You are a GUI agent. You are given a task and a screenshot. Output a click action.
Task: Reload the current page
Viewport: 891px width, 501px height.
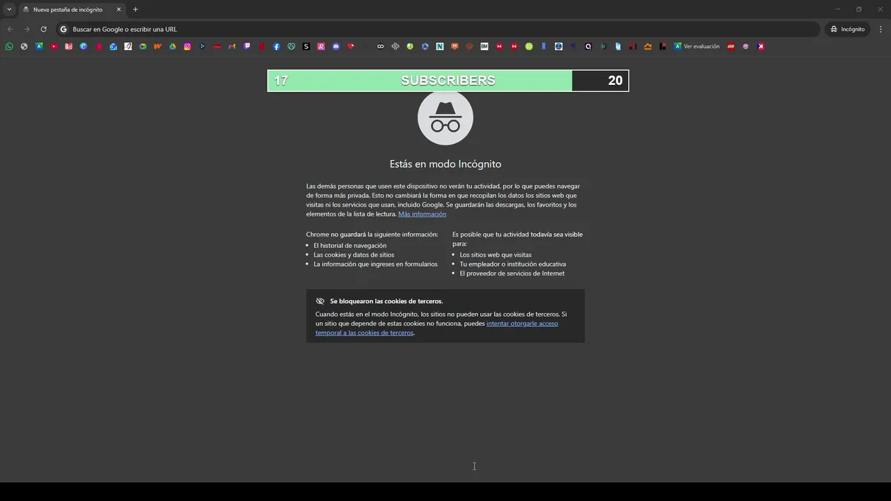tap(43, 29)
